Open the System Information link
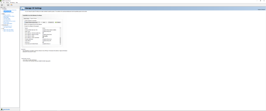 pyautogui.click(x=6, y=109)
